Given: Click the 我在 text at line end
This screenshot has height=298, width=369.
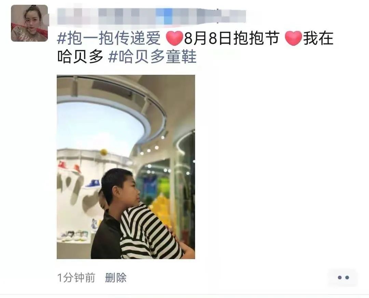Looking at the screenshot, I should tap(318, 38).
